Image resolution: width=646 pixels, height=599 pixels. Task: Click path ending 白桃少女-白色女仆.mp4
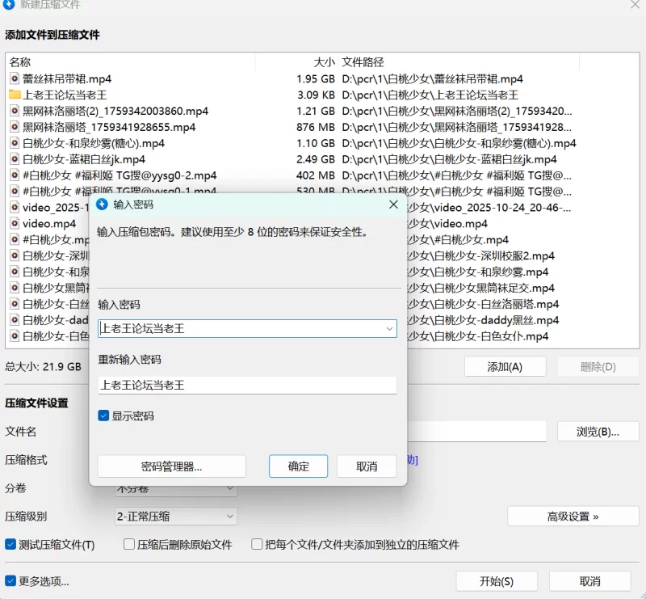tap(478, 335)
